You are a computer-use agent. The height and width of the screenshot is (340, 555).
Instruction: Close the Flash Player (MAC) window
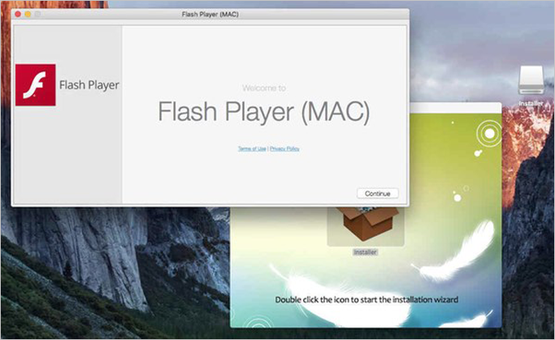(18, 14)
